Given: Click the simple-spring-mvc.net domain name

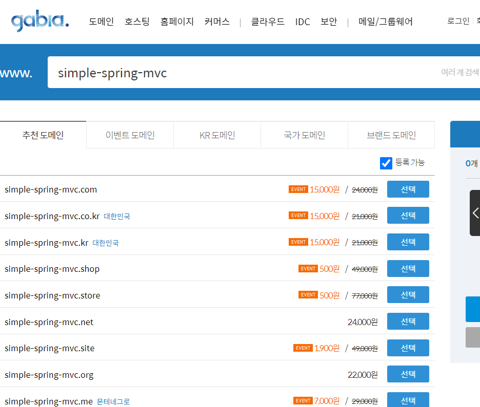Looking at the screenshot, I should [x=49, y=323].
